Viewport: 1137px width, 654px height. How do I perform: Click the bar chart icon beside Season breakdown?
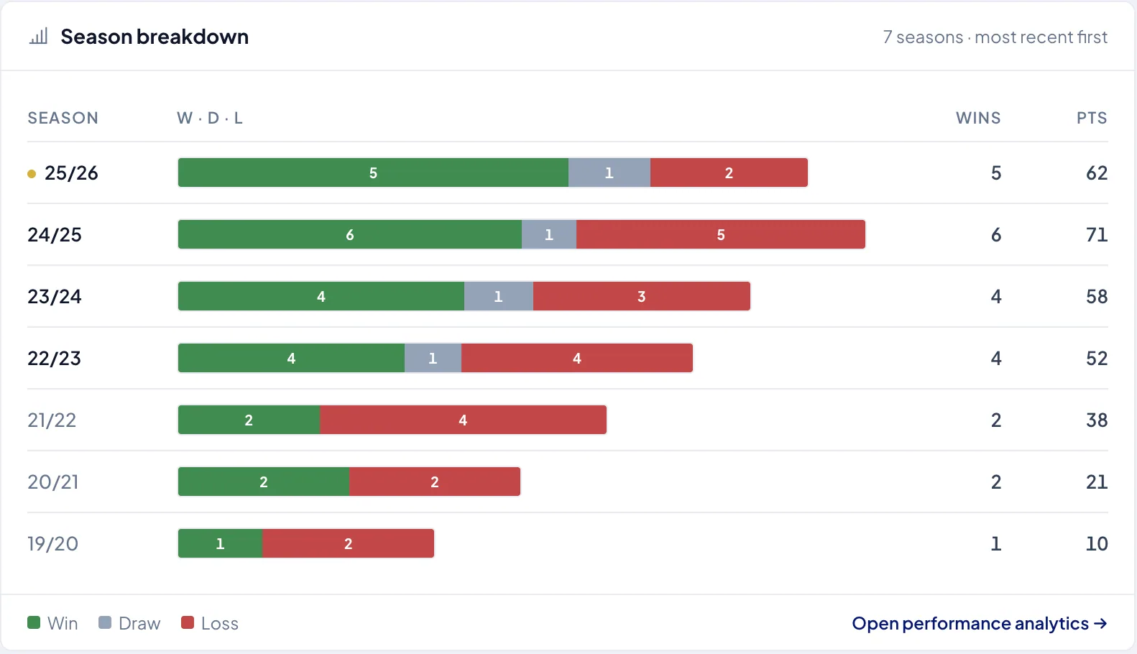pos(38,36)
